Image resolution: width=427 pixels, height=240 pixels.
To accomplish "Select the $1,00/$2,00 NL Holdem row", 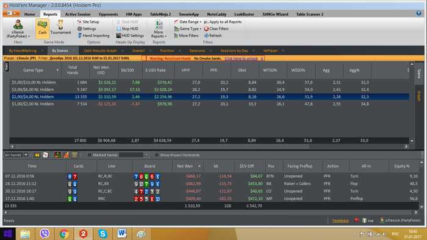I will tap(209, 104).
